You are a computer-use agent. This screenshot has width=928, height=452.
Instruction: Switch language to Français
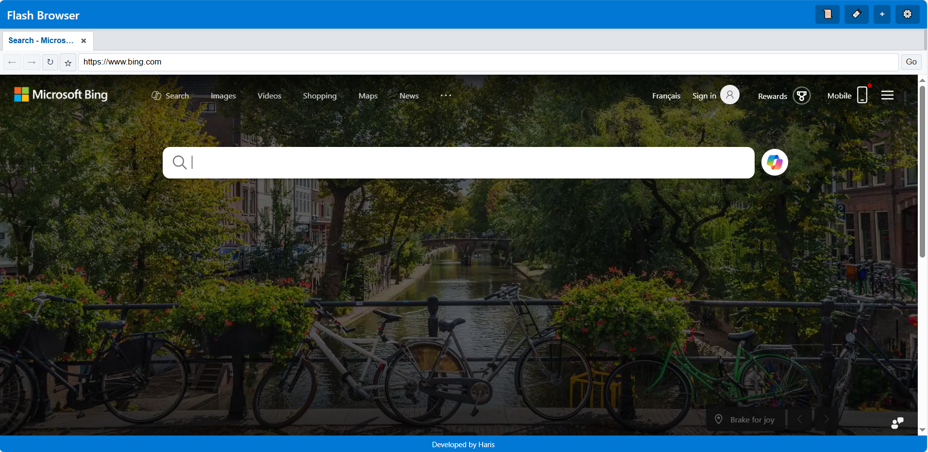(x=666, y=96)
